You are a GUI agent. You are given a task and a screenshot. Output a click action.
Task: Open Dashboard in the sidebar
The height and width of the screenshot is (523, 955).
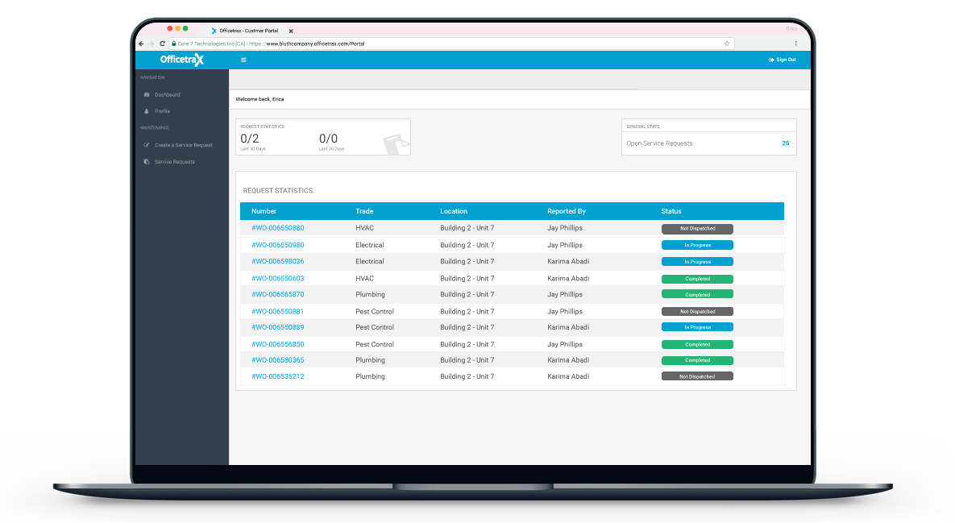click(167, 95)
